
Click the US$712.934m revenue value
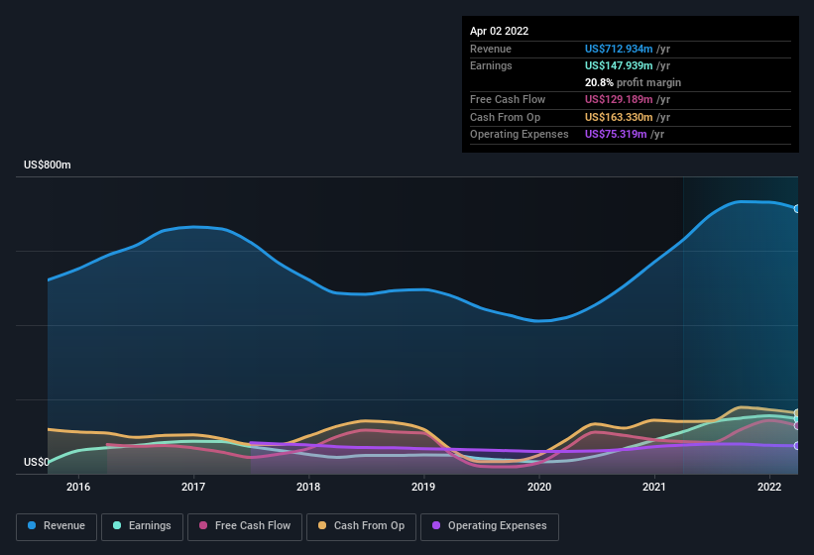(619, 49)
